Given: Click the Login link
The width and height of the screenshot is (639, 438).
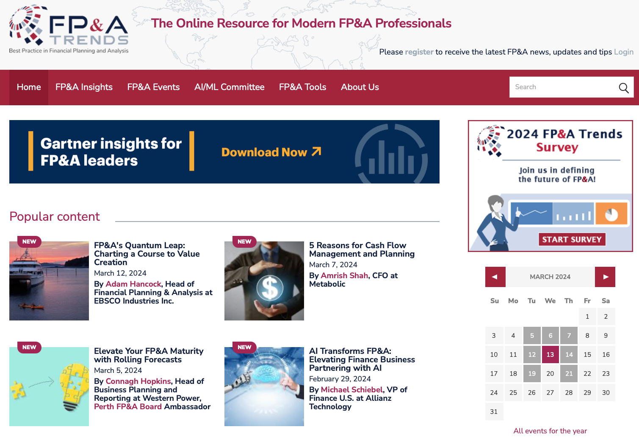Looking at the screenshot, I should pos(624,52).
